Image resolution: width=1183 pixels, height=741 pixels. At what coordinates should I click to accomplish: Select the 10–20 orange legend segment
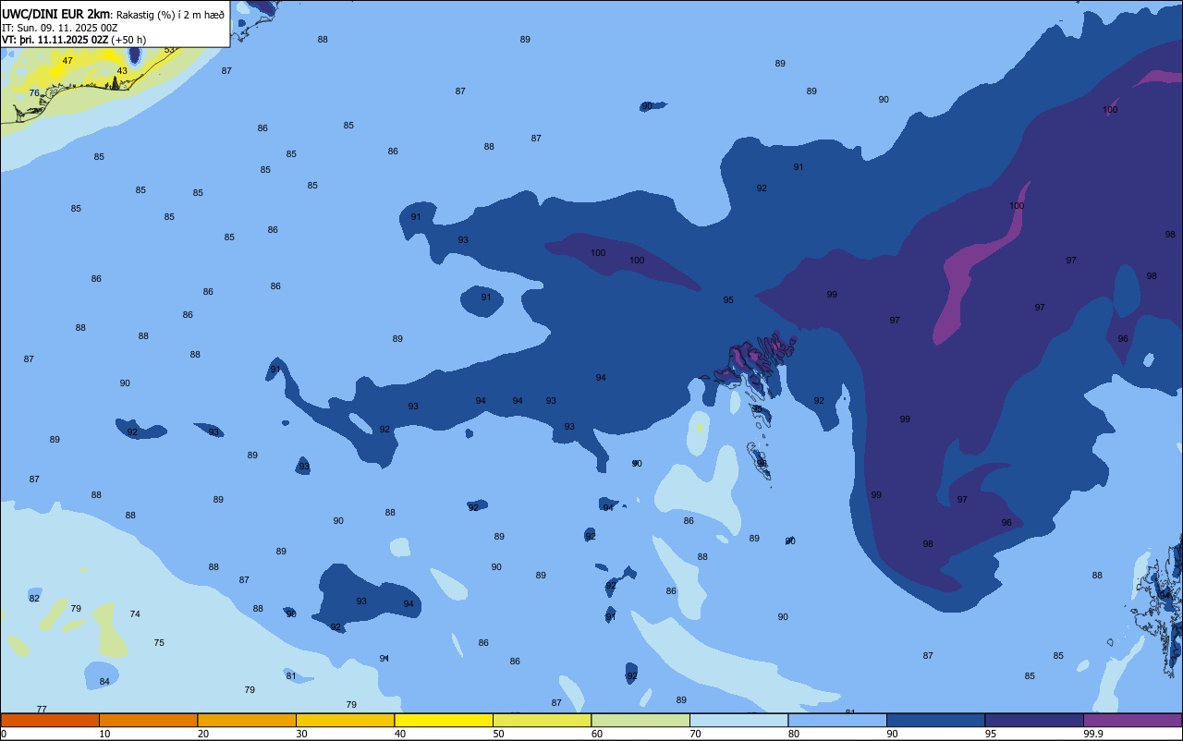[x=148, y=720]
